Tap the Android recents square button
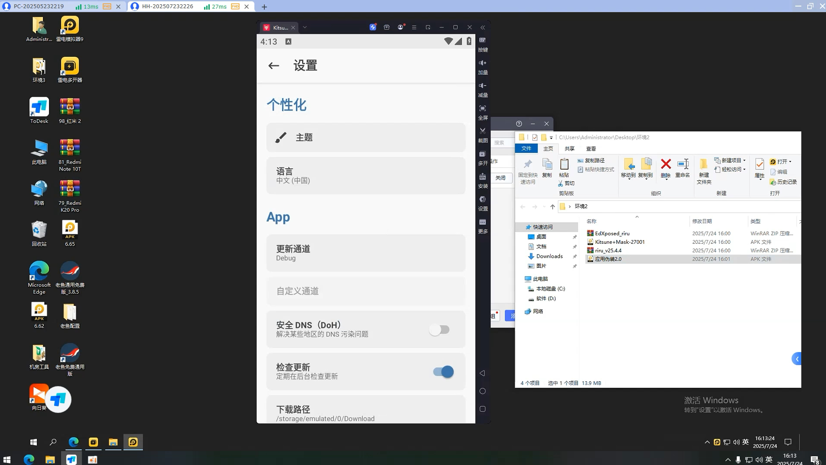The image size is (826, 465). (x=482, y=409)
